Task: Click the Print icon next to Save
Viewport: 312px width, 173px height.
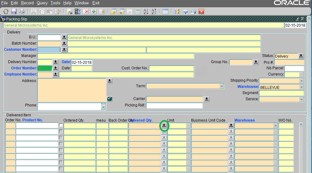Action: (22, 12)
